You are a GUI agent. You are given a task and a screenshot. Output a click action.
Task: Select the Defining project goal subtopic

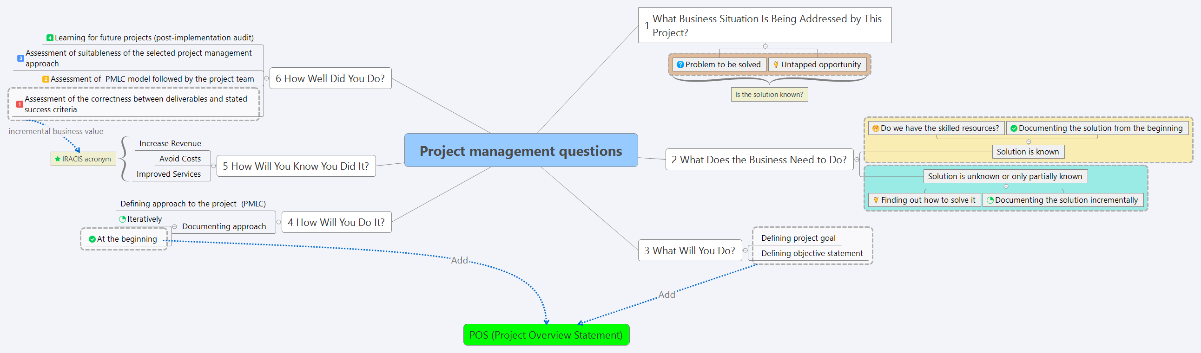pyautogui.click(x=798, y=238)
